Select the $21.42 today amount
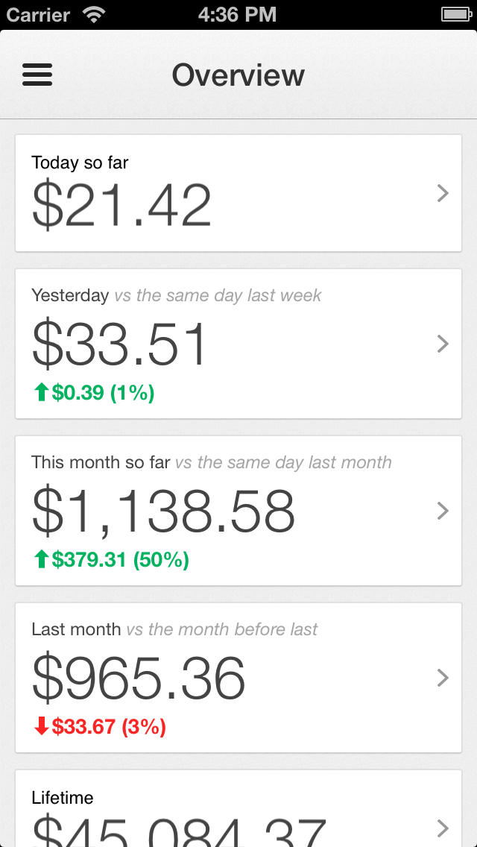This screenshot has height=847, width=477. point(121,204)
